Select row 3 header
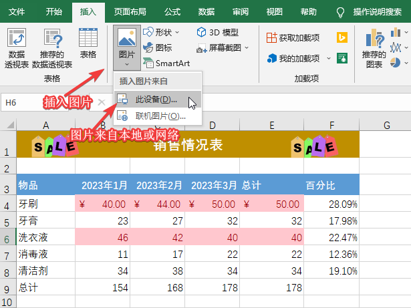This screenshot has width=411, height=308. pos(8,185)
